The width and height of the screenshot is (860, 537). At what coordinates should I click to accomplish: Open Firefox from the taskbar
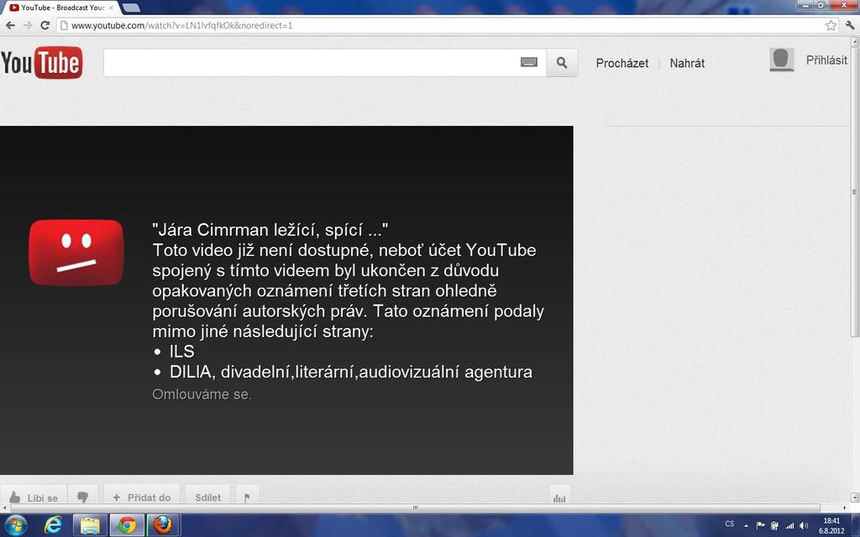[x=163, y=525]
